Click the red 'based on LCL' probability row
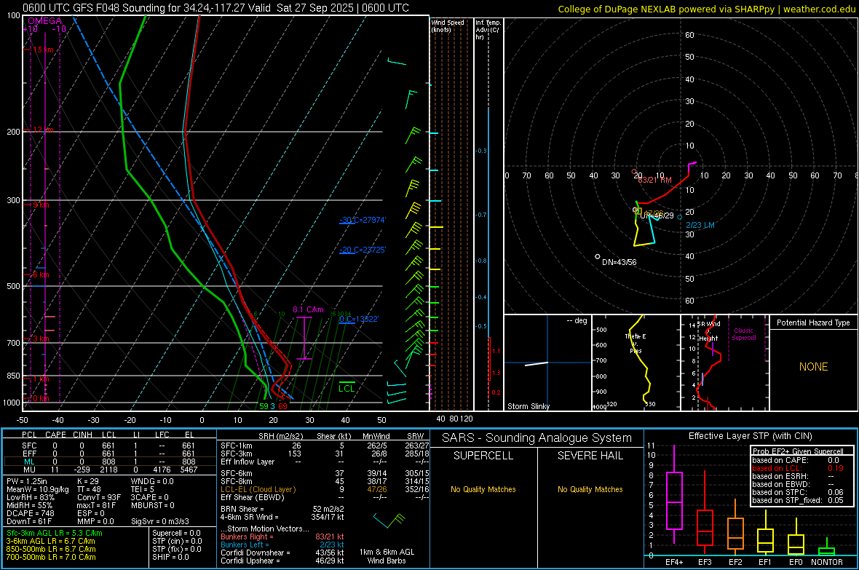Viewport: 859px width, 570px height. (x=798, y=468)
